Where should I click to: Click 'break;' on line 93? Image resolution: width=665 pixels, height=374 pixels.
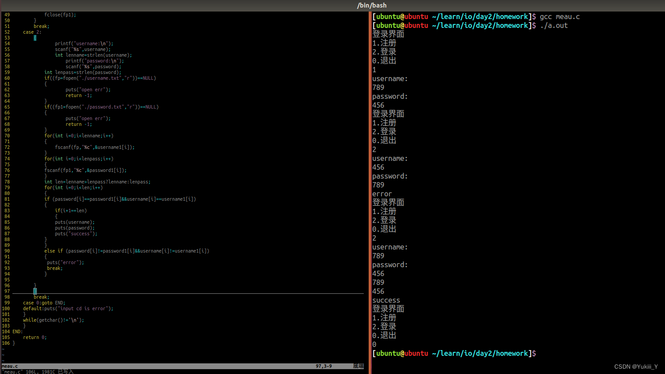click(55, 268)
